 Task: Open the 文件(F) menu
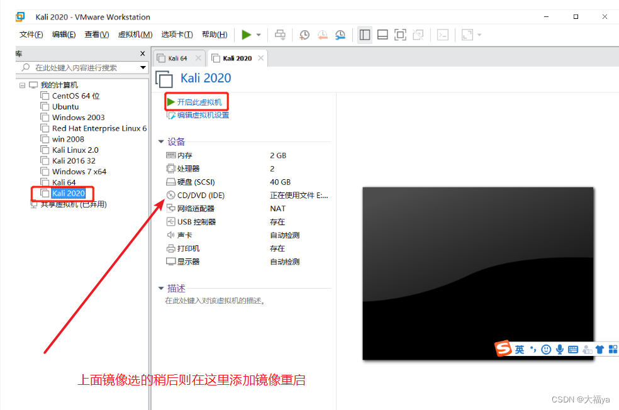[31, 35]
